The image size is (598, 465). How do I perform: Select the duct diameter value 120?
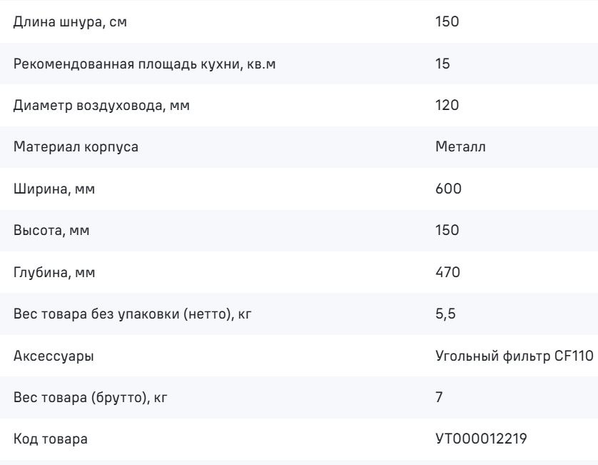447,105
